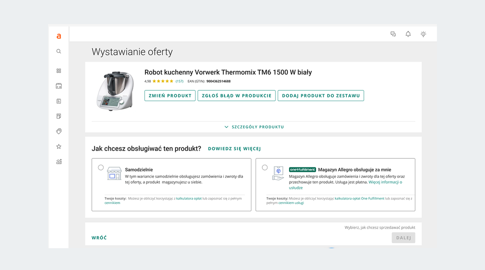485x270 pixels.
Task: Show notifications with the bell icon
Action: click(408, 34)
